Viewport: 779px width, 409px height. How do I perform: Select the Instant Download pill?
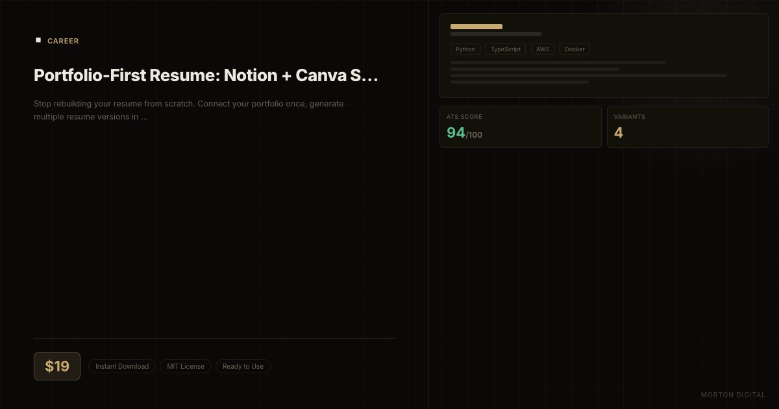tap(122, 366)
